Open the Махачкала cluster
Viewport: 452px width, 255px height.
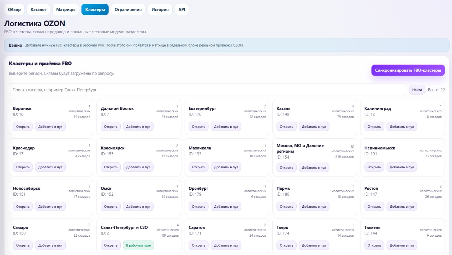[x=199, y=167]
